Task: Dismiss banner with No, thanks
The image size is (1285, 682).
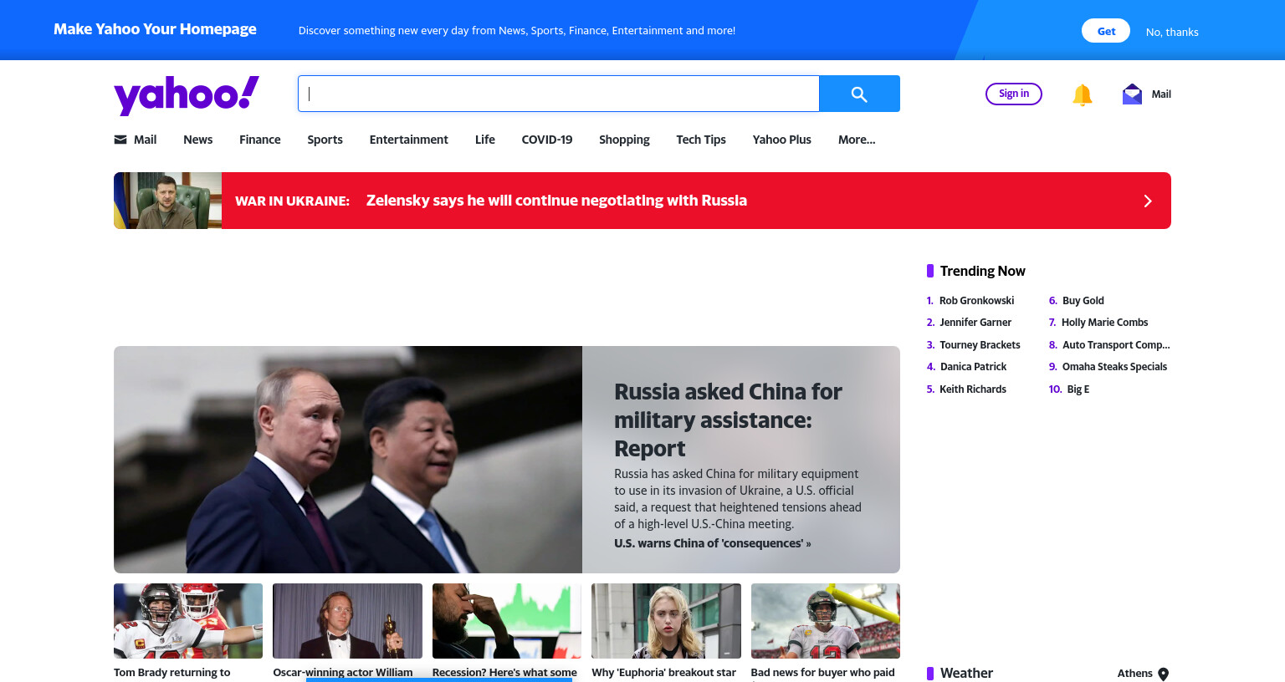Action: point(1172,32)
